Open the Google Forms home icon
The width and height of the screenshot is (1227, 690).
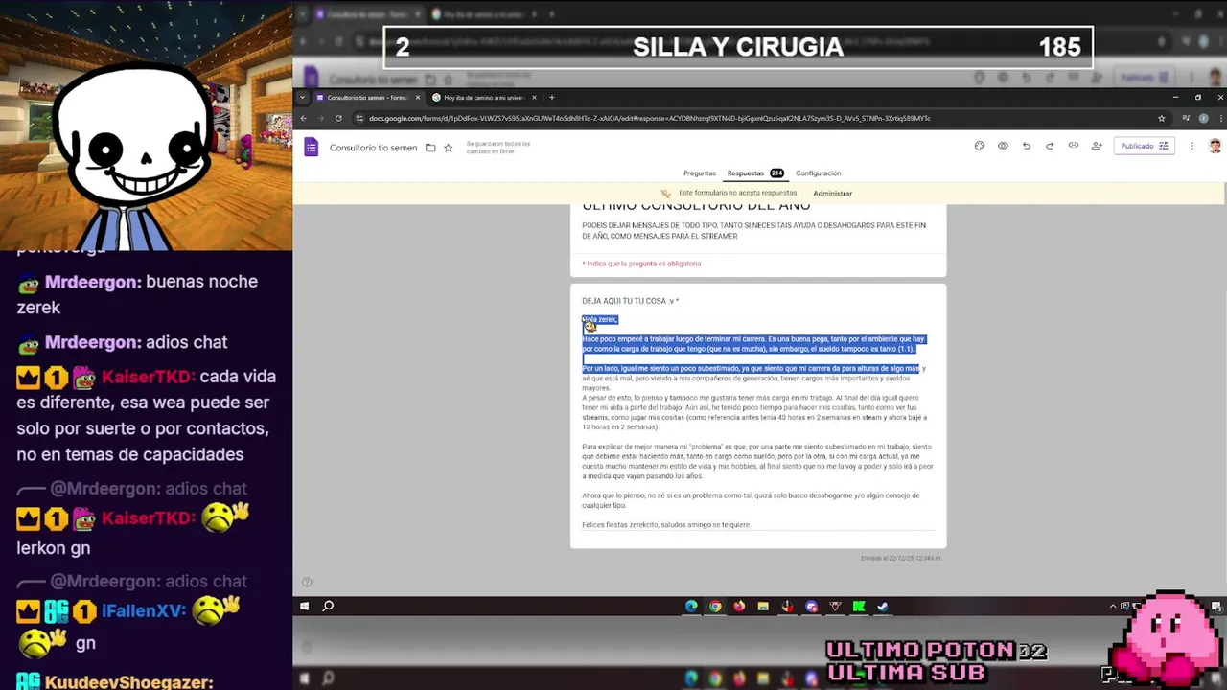[x=311, y=147]
